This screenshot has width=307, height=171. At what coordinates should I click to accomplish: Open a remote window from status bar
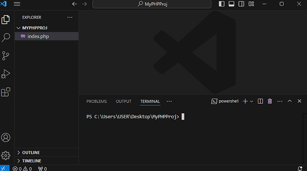pyautogui.click(x=5, y=169)
